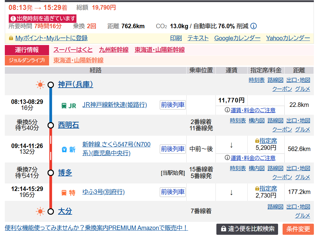This screenshot has height=242, width=319.
Task: Click the 西明石 station circle marker
Action: point(51,125)
